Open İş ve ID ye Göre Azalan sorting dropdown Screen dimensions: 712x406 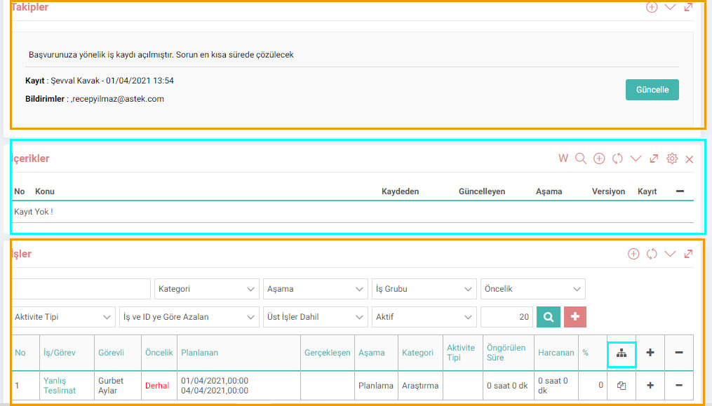click(x=189, y=317)
